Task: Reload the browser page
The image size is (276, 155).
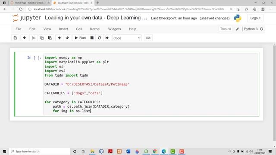Action: [21, 9]
